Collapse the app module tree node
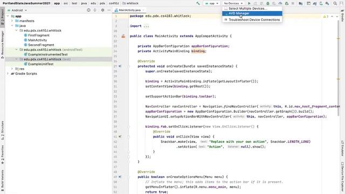 [x=8, y=16]
